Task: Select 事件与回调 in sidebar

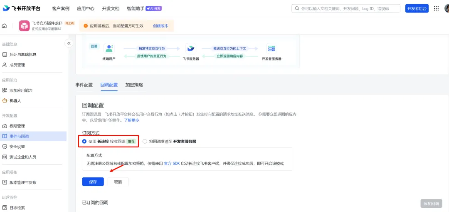Action: pos(33,136)
